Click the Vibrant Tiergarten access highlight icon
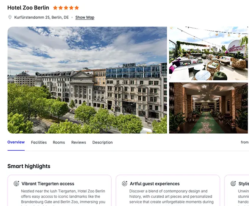The width and height of the screenshot is (249, 206). pos(16,184)
